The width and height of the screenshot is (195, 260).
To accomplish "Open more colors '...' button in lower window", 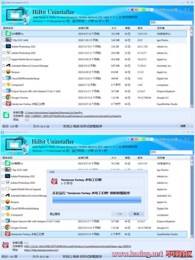I will [x=152, y=139].
